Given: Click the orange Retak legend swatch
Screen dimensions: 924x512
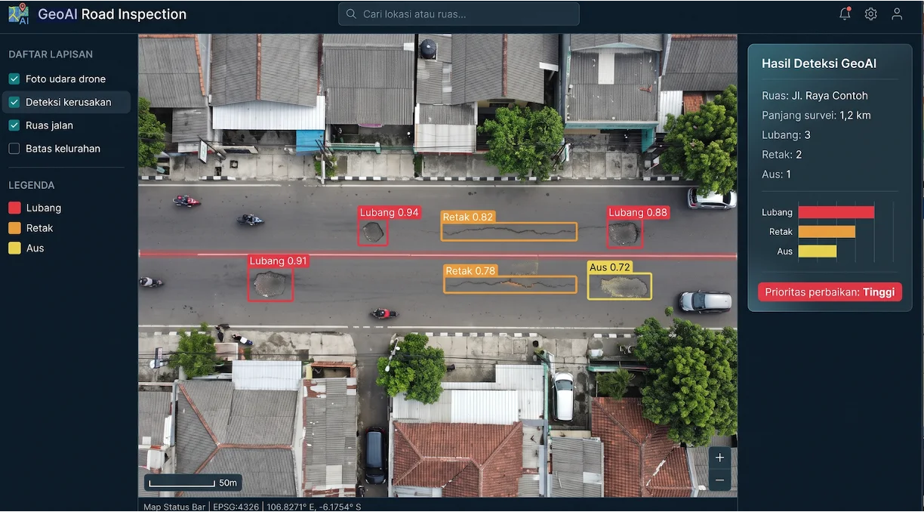Looking at the screenshot, I should click(14, 228).
